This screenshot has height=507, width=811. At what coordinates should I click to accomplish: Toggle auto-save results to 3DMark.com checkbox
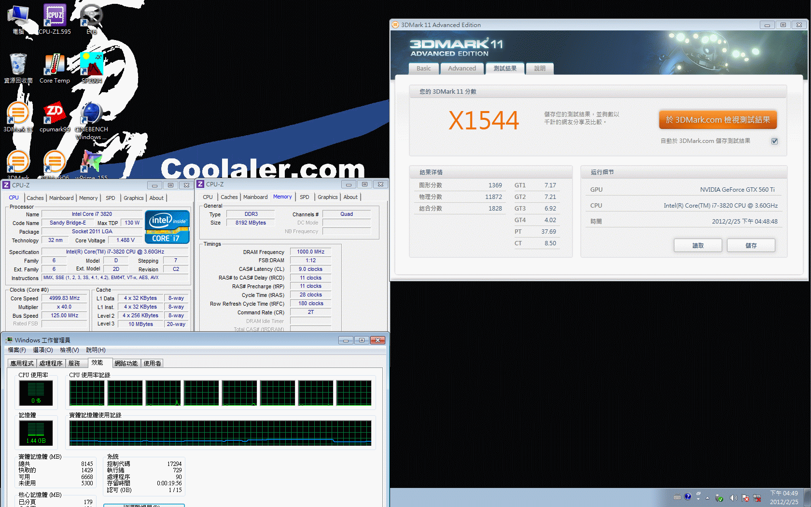click(774, 141)
